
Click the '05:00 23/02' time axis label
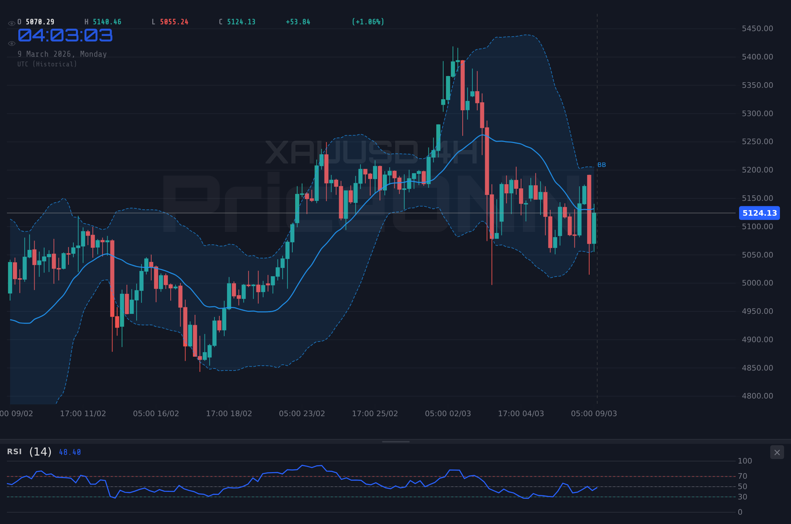pos(302,413)
